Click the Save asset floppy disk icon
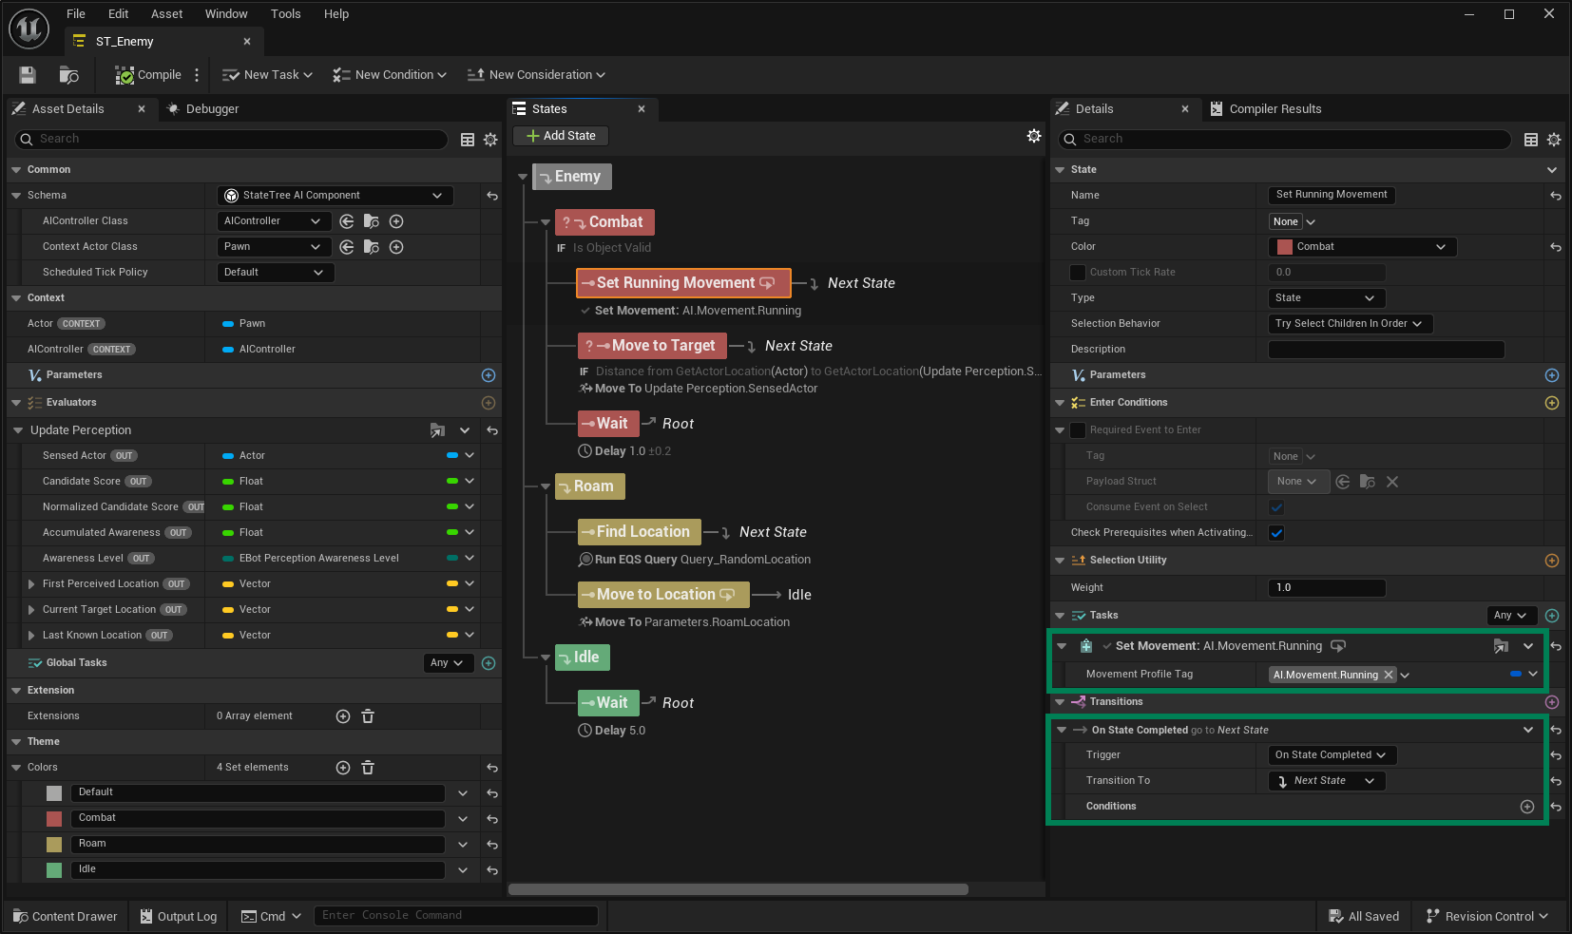Screen dimensions: 1572x934 pyautogui.click(x=28, y=75)
